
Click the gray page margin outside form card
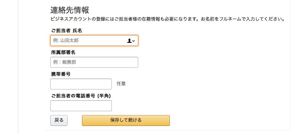pyautogui.click(x=9, y=67)
